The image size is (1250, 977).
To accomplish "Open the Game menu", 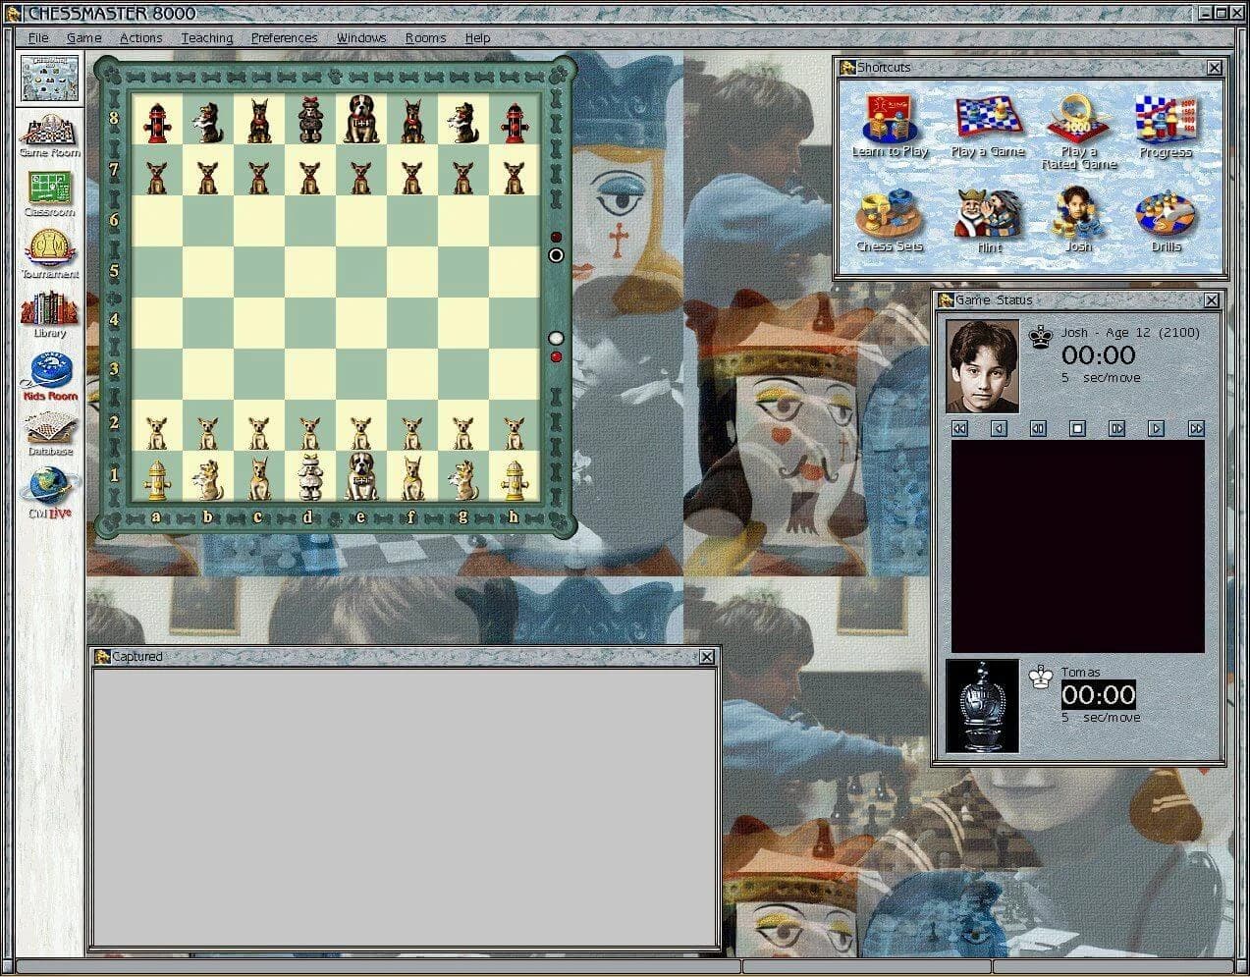I will pyautogui.click(x=82, y=37).
